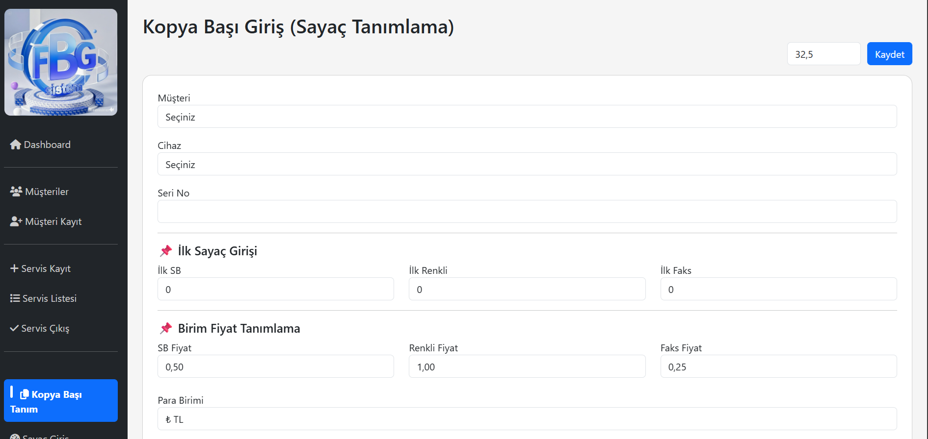Click the Kopya Başı Tanım copy icon
The image size is (928, 439).
coord(25,394)
